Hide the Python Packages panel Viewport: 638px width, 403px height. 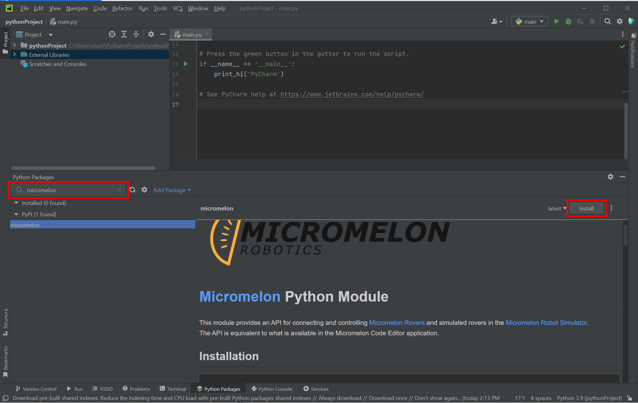pos(623,177)
